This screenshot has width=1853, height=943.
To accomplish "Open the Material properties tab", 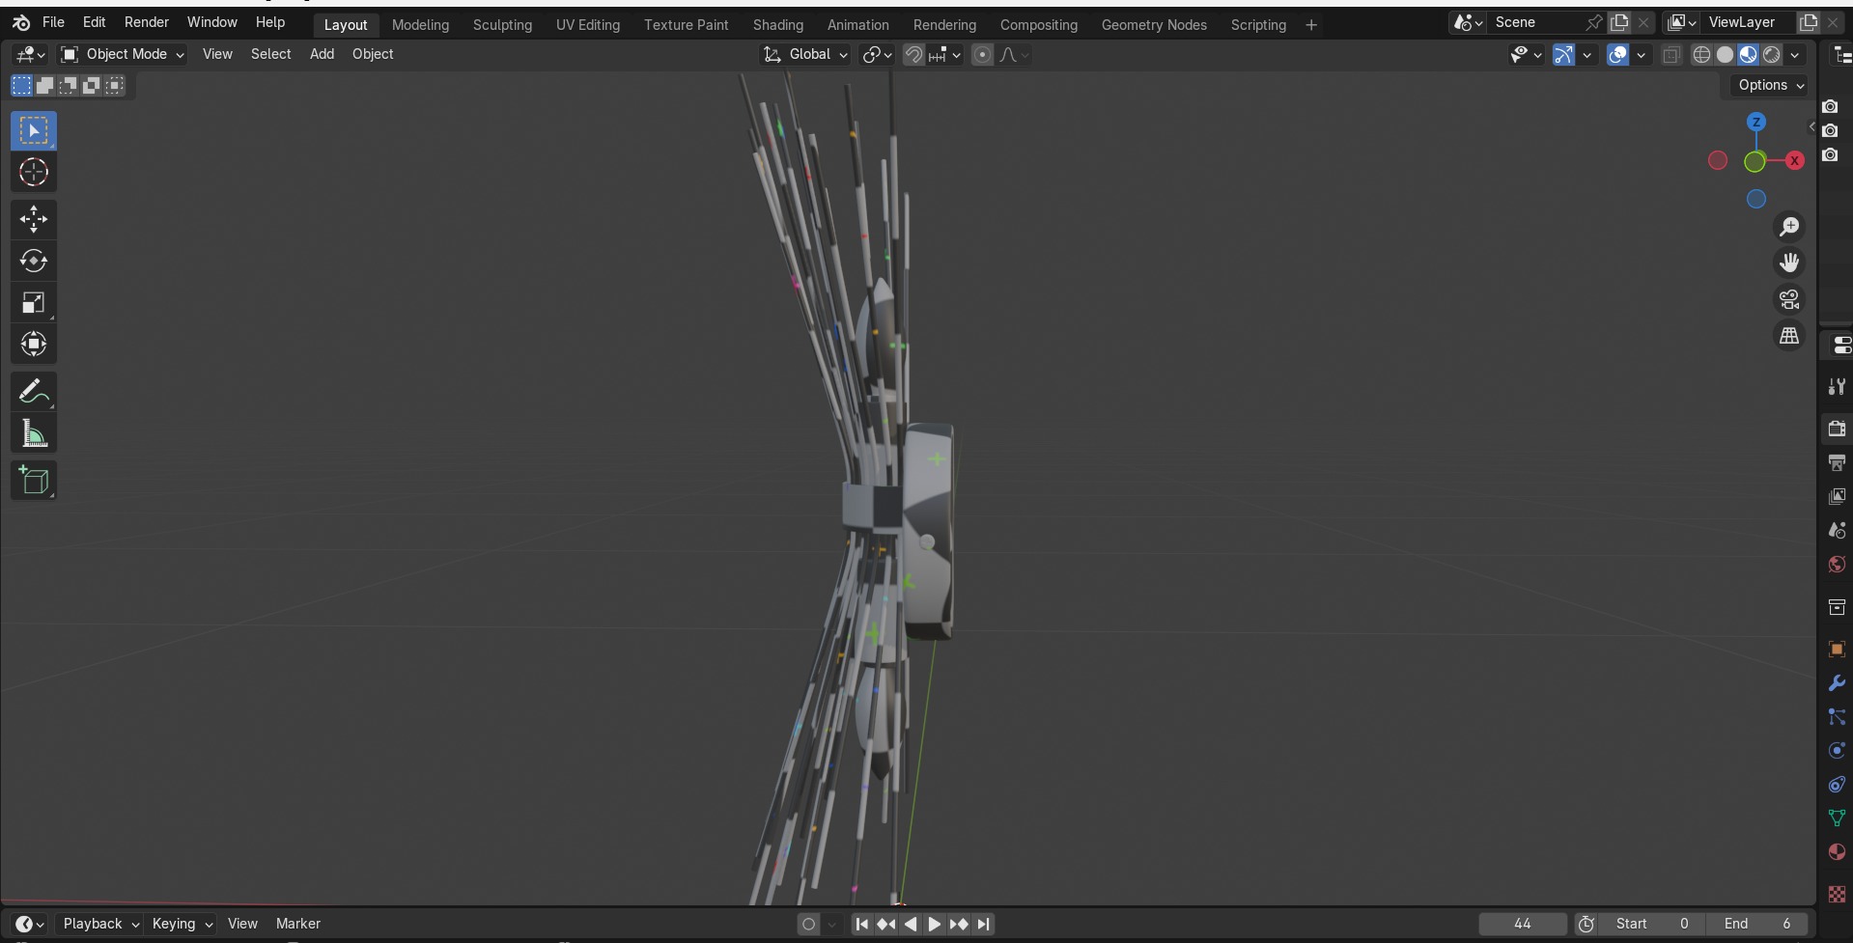I will (1837, 851).
